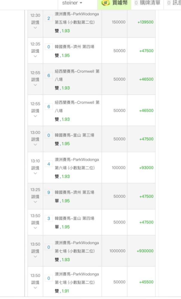Click the 買噱幣 coin icon
The height and width of the screenshot is (299, 181).
click(x=106, y=3)
